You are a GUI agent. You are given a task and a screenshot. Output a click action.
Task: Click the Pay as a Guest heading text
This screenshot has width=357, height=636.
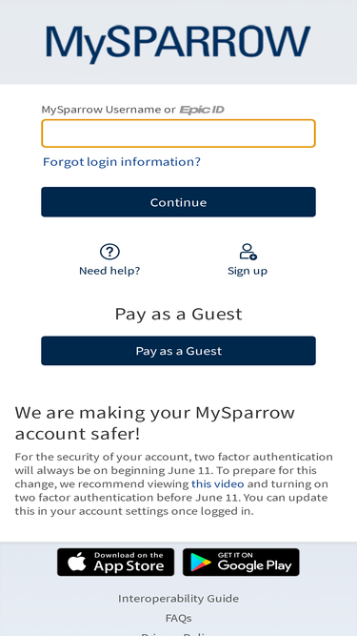(x=179, y=314)
